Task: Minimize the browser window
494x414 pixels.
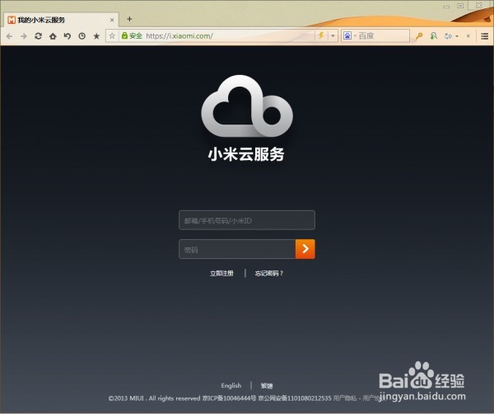Action: [446, 7]
